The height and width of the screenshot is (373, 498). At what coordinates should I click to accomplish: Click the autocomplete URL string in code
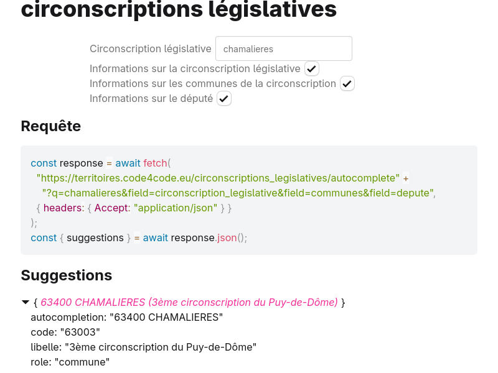click(x=218, y=178)
